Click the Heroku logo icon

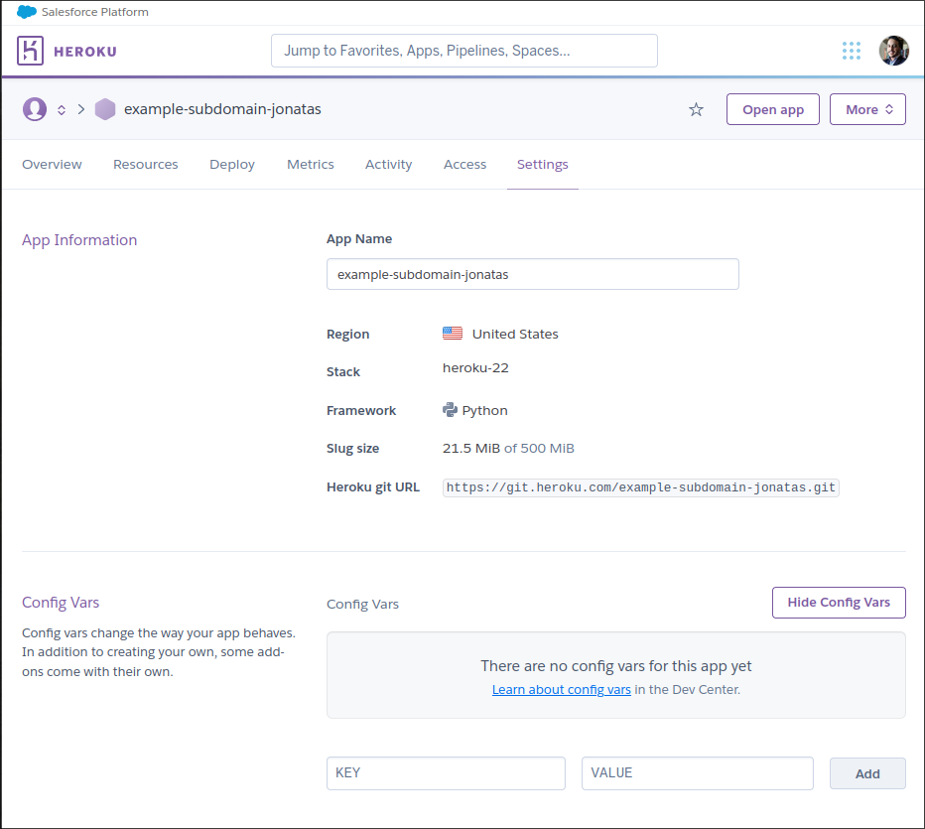30,51
